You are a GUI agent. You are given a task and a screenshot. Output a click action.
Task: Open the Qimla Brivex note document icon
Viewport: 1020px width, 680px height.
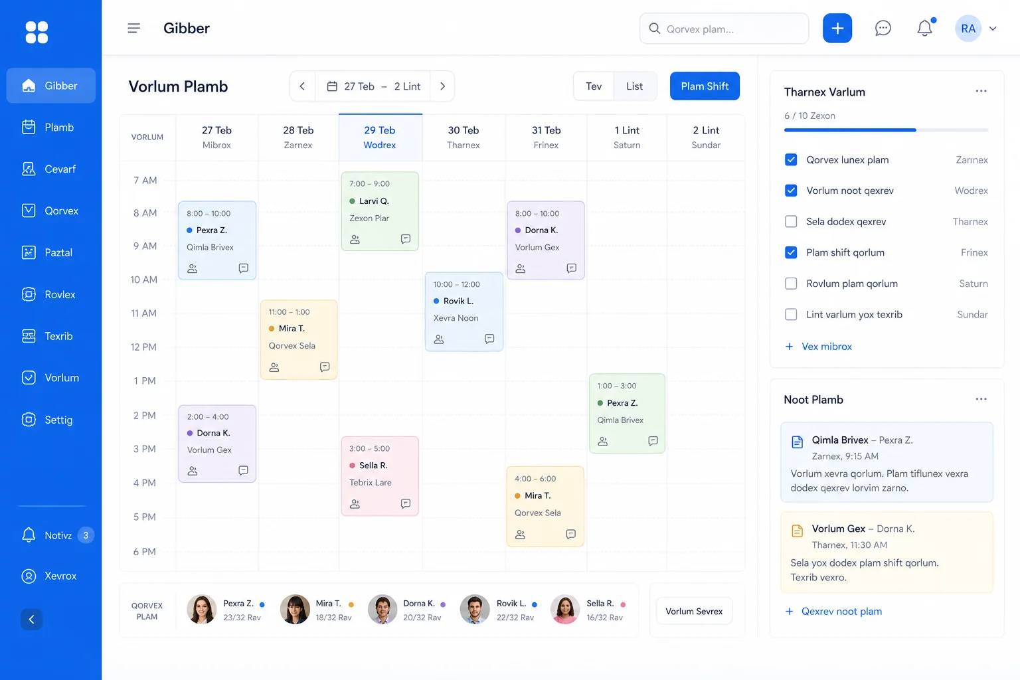(x=798, y=442)
